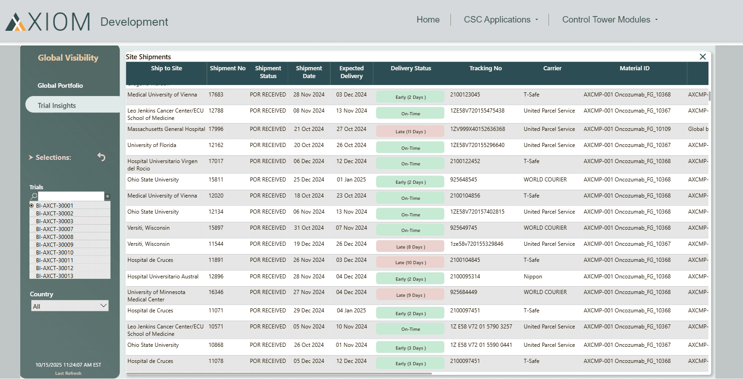This screenshot has height=379, width=743.
Task: Click the asterisk icon beside Trials search
Action: click(107, 196)
